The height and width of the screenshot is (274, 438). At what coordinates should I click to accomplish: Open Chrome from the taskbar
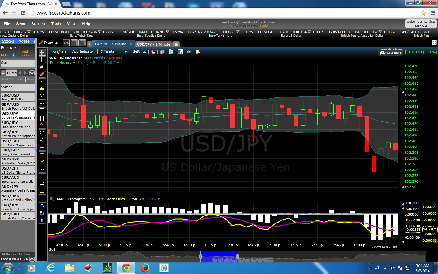pyautogui.click(x=126, y=268)
